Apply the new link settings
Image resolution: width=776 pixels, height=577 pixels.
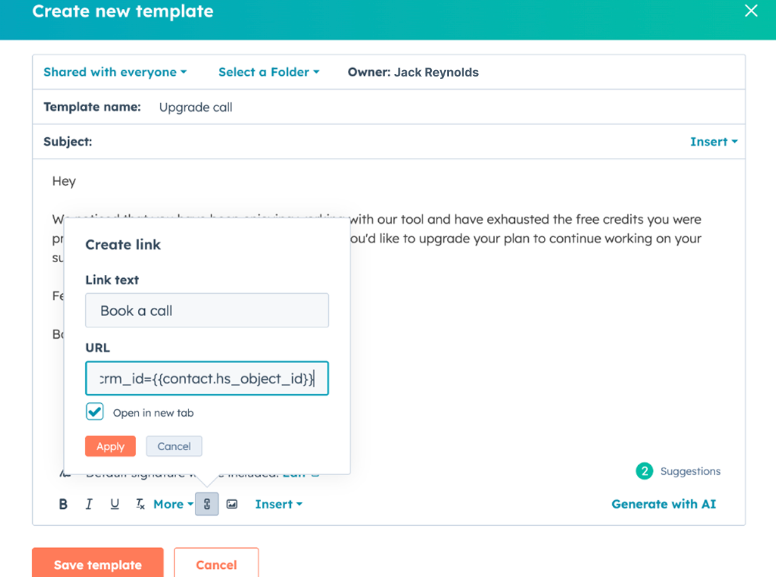click(x=110, y=446)
